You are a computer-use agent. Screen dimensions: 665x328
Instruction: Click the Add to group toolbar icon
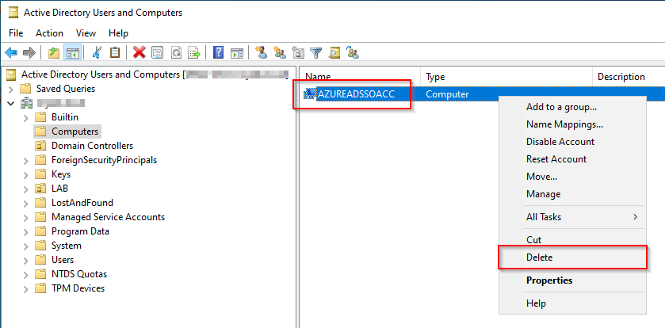[x=353, y=52]
